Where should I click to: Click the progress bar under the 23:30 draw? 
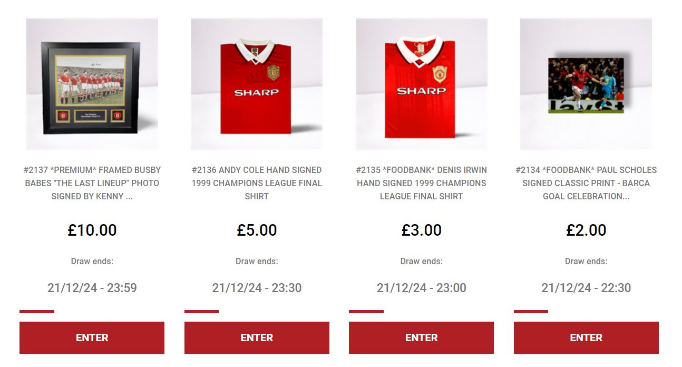(x=201, y=312)
